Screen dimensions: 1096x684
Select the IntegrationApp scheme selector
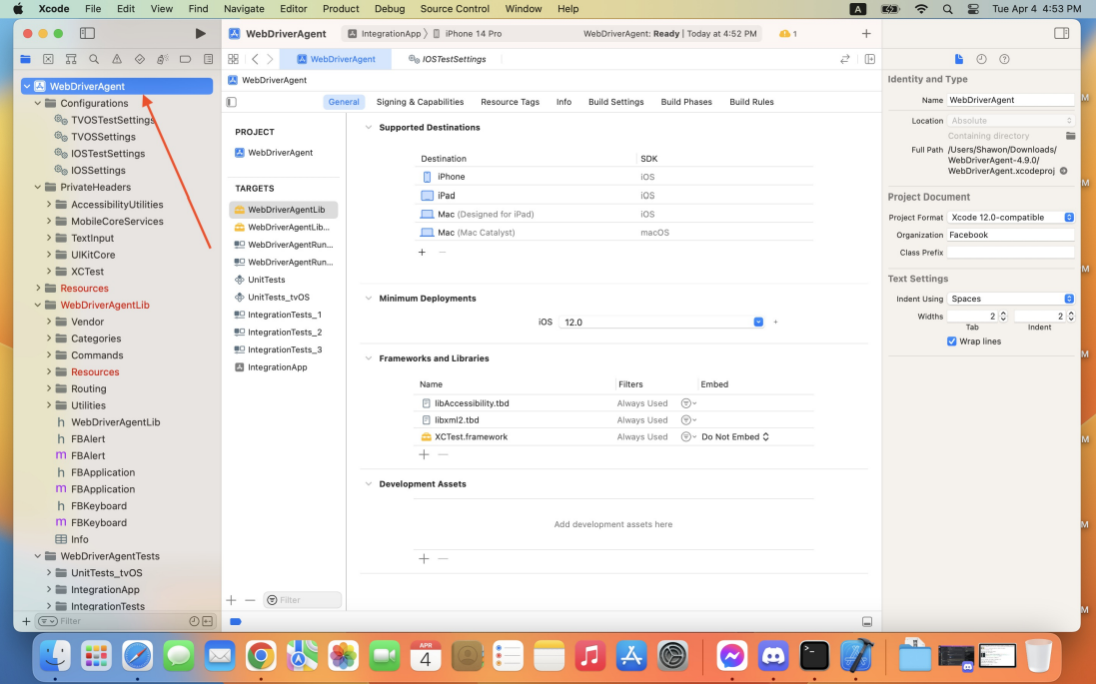(385, 34)
